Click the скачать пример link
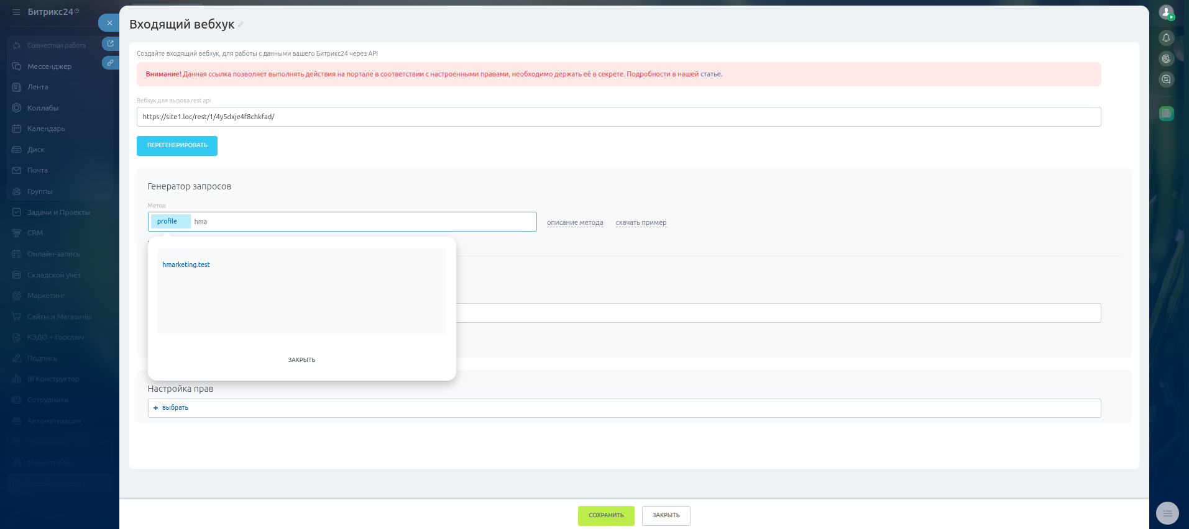The height and width of the screenshot is (529, 1189). tap(641, 223)
